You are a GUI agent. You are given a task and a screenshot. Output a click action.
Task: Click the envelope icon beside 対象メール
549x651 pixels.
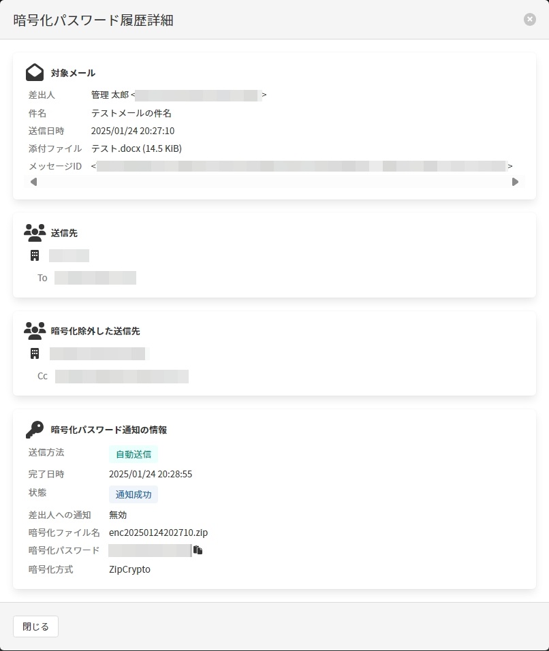click(35, 72)
